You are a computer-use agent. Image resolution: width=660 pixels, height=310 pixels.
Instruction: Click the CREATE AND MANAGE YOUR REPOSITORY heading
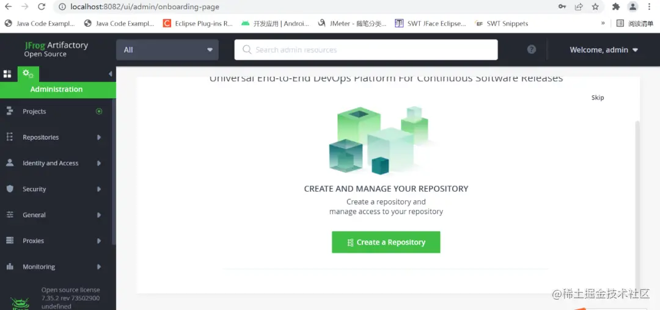pos(386,189)
